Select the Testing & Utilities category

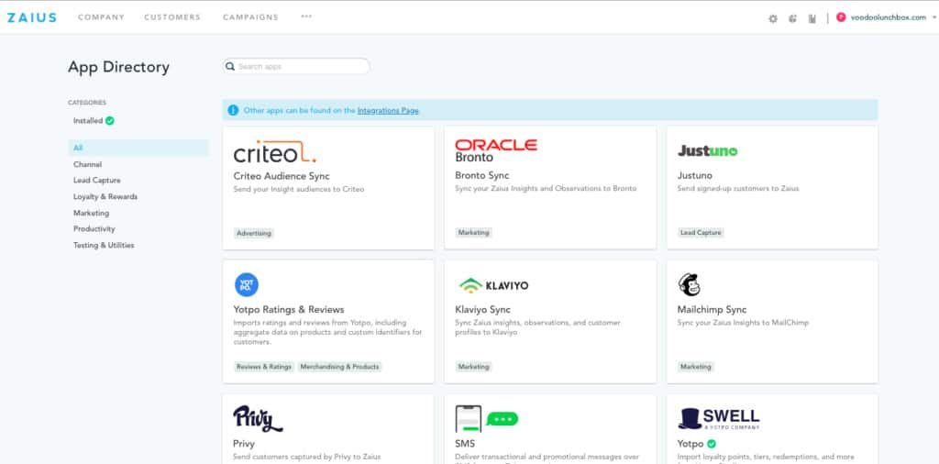pyautogui.click(x=104, y=245)
